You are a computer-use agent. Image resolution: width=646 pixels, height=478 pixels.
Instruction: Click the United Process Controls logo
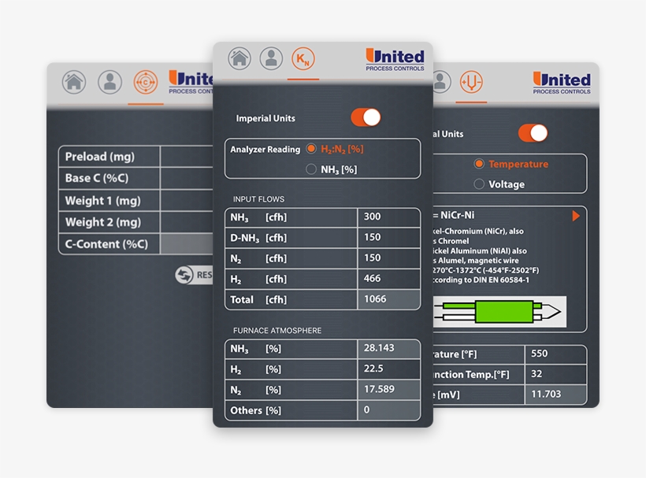tap(393, 57)
